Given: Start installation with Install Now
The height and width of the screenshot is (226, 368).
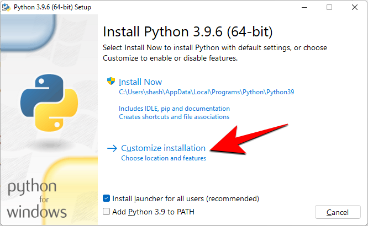Looking at the screenshot, I should 140,82.
